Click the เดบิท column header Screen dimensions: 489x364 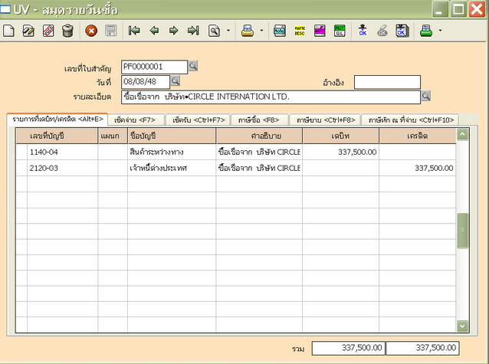[x=340, y=136]
